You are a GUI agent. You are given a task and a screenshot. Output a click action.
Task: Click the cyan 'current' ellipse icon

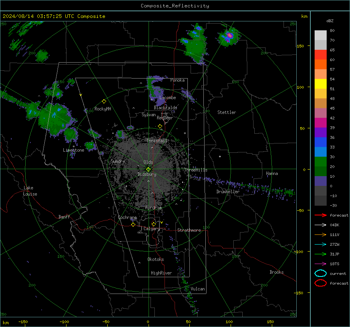[x=320, y=273]
